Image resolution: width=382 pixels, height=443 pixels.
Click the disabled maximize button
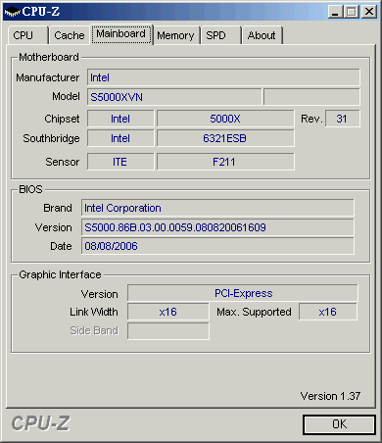352,12
